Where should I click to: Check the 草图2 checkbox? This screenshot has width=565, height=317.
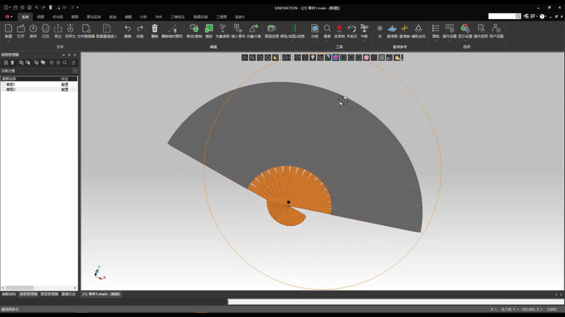tap(4, 89)
